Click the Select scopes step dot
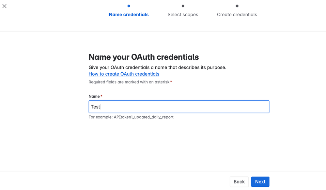This screenshot has width=326, height=190. [x=183, y=6]
